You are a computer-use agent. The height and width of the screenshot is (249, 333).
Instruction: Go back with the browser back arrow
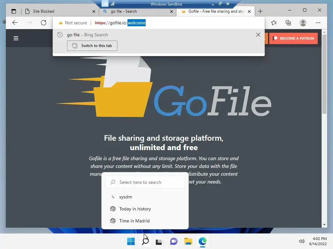coord(15,23)
